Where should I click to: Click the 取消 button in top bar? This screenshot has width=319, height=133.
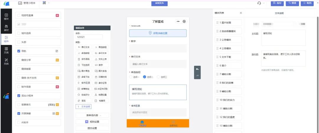click(x=307, y=3)
